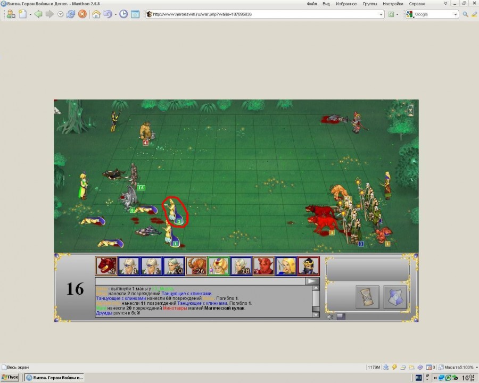This screenshot has height=383, width=479.
Task: Open a new tab with the page icon
Action: tap(23, 14)
